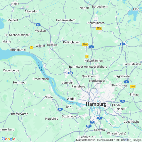Click the yellow 5 shield near Brunsbüttel
The height and width of the screenshot is (142, 142).
31,47
